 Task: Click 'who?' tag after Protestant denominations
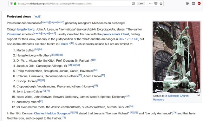pyautogui.click(x=61, y=22)
